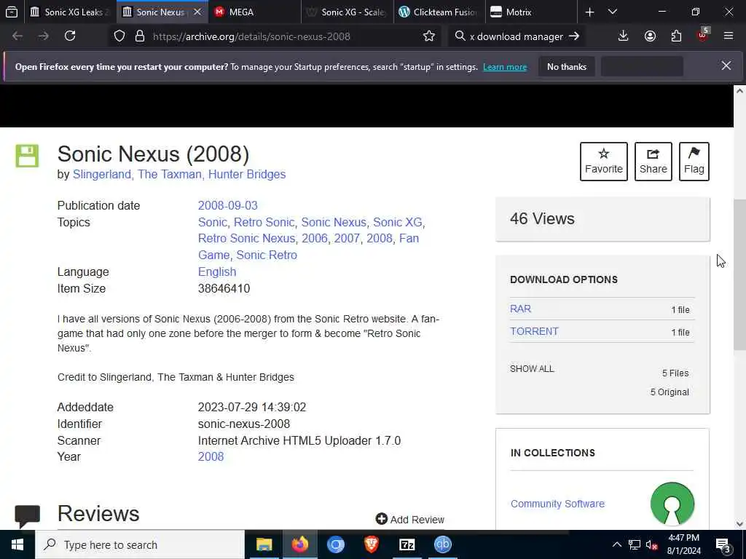
Task: Flag this item with the Flag button
Action: click(x=694, y=162)
